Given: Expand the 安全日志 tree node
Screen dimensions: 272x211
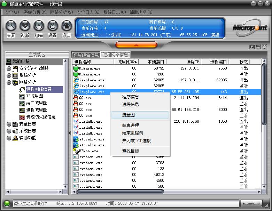Looking at the screenshot, I should pos(9,124).
